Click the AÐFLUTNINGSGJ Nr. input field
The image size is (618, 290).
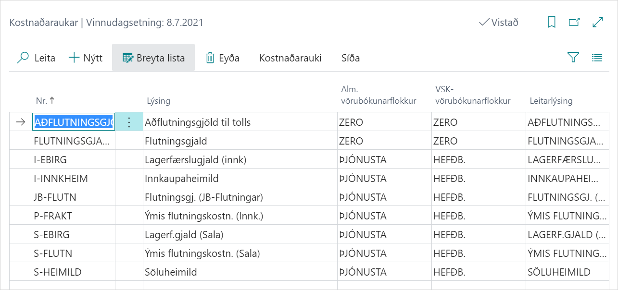74,122
